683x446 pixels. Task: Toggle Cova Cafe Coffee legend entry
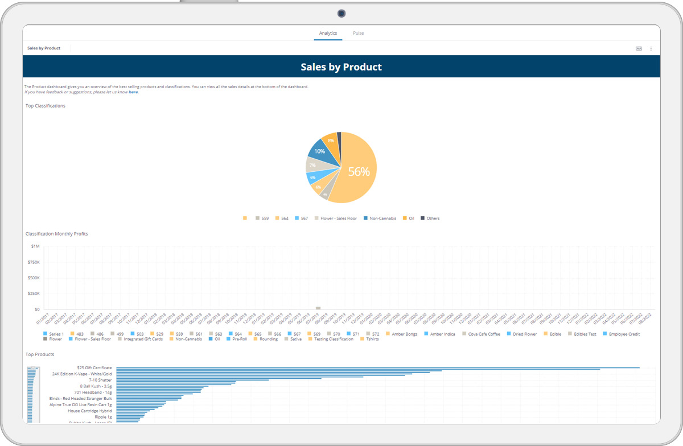click(x=481, y=334)
